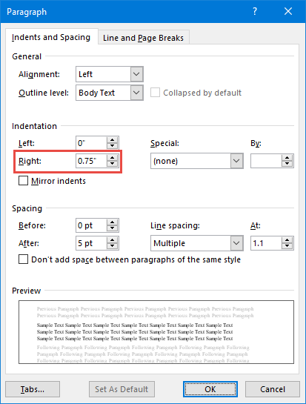Increase After spacing with up arrow

(x=113, y=240)
